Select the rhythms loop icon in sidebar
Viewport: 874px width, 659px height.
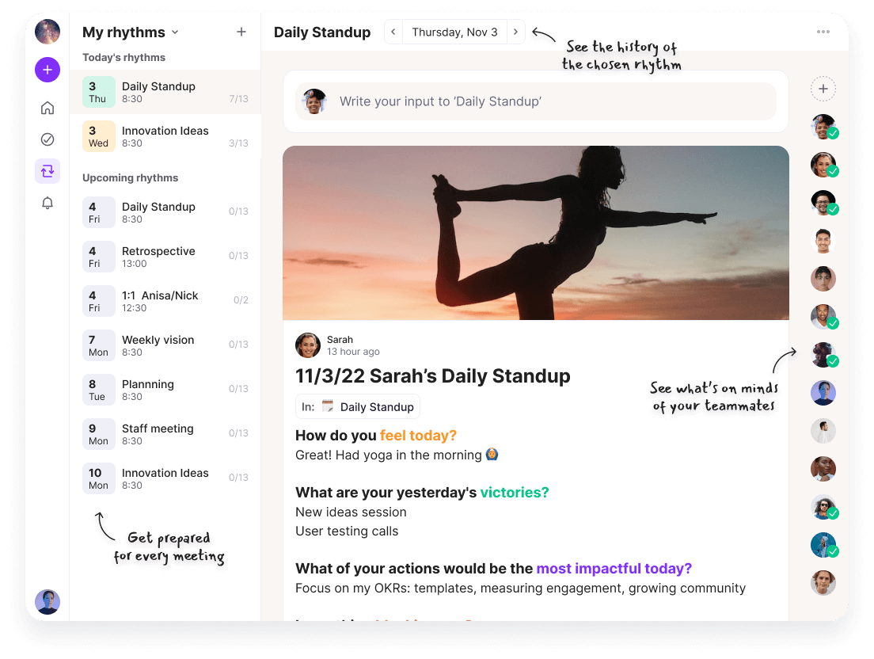click(x=47, y=171)
